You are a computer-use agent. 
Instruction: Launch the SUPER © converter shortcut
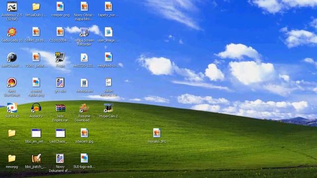tap(12, 108)
